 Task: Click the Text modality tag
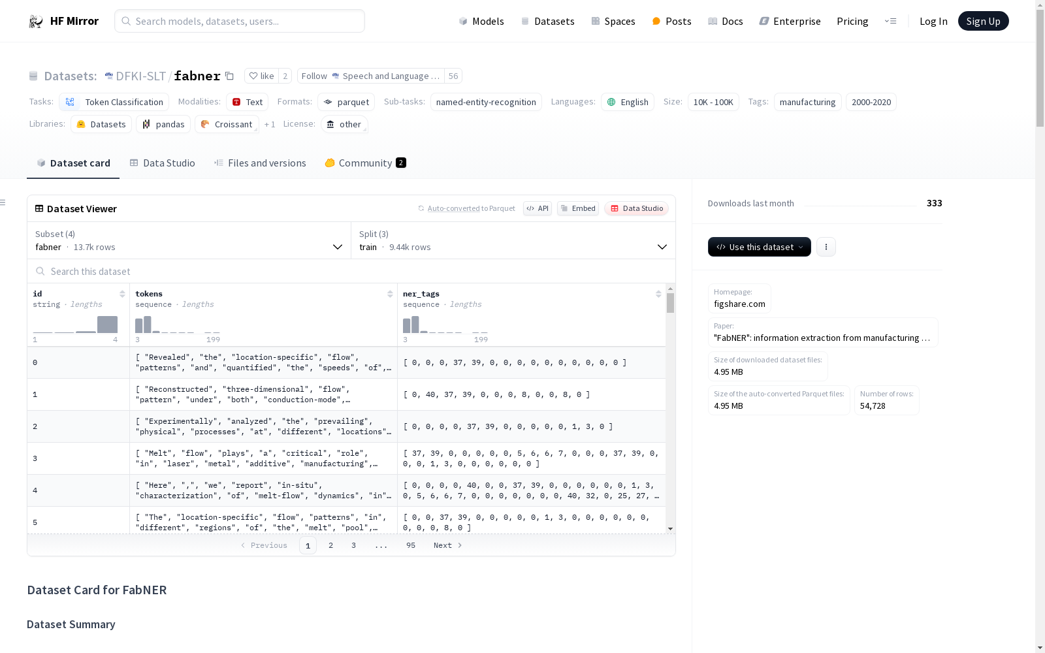[248, 102]
